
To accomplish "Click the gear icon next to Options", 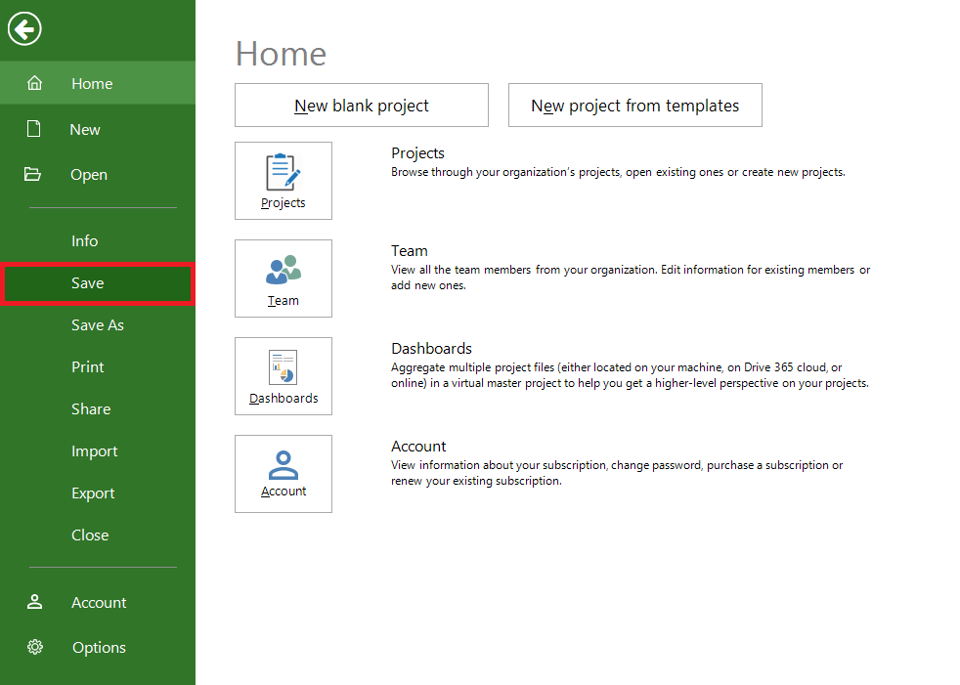I will [35, 647].
